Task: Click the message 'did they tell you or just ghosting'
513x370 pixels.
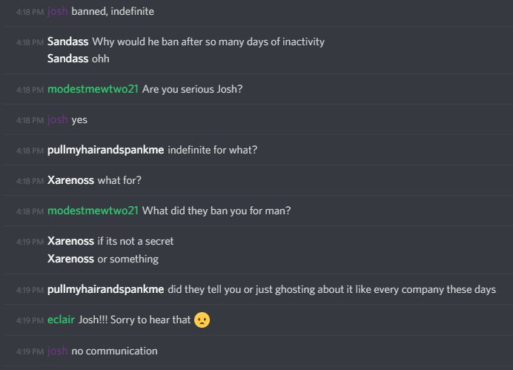Action: point(332,289)
